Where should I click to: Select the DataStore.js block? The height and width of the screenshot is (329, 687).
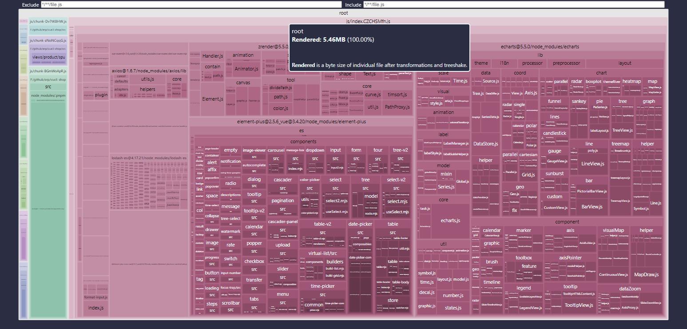click(485, 144)
